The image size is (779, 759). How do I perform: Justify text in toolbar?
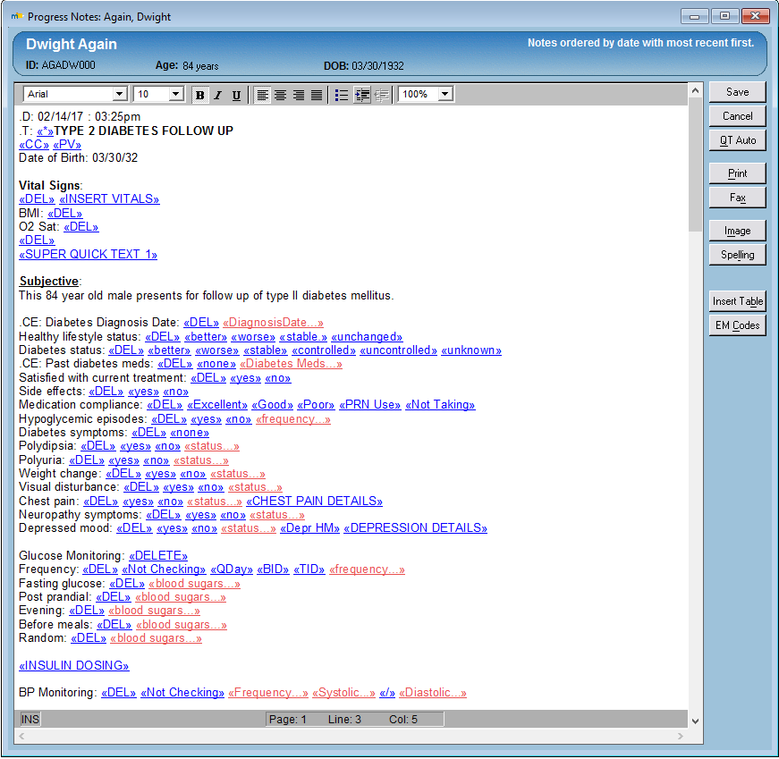317,95
